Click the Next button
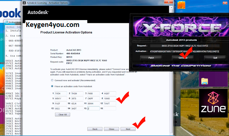 128,129
